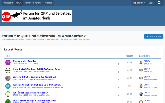Open author DF2JP profile link
Screen dimensions: 165x103
pyautogui.click(x=15, y=63)
